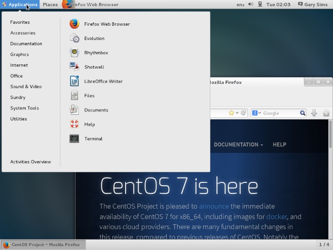The width and height of the screenshot is (333, 250).
Task: Open the bookmark star dropdown arrow
Action: tap(237, 113)
